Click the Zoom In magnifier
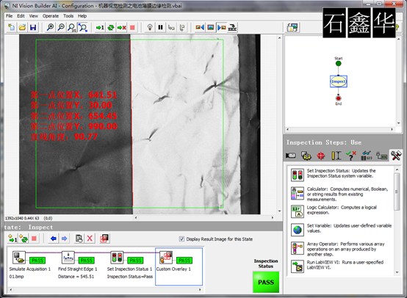The image size is (407, 298). point(50,27)
